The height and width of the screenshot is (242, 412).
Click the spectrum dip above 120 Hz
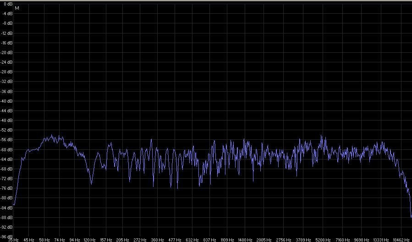click(x=91, y=183)
